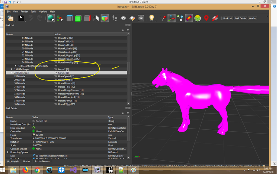The width and height of the screenshot is (279, 174).
Task: Open the Help menu
Action: tap(52, 12)
